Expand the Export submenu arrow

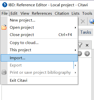(x=75, y=65)
